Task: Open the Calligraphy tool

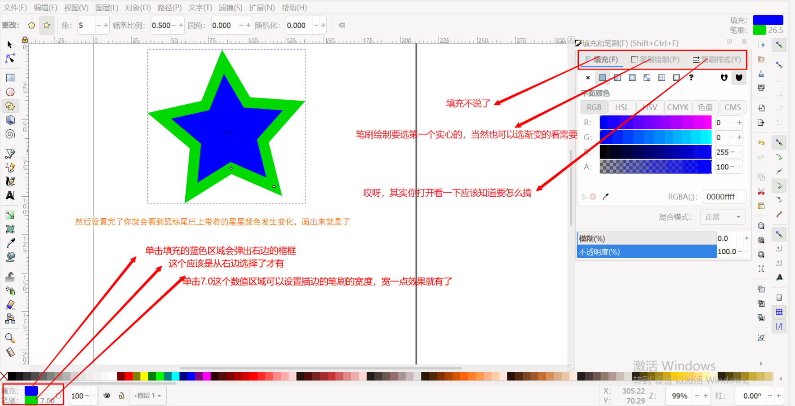Action: click(x=10, y=181)
